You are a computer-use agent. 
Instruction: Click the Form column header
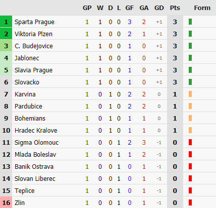202,8
